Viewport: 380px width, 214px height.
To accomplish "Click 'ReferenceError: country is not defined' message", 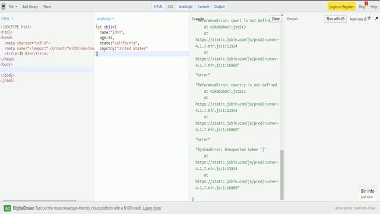I will click(x=236, y=85).
